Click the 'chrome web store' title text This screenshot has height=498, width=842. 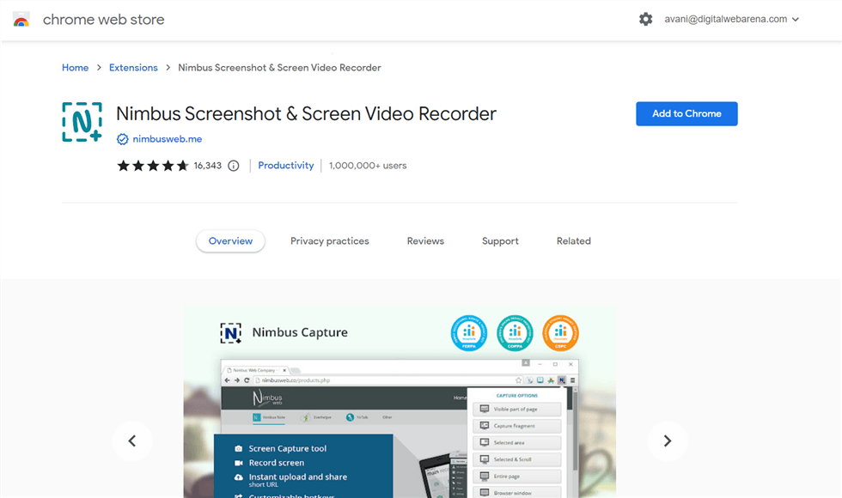click(x=104, y=20)
